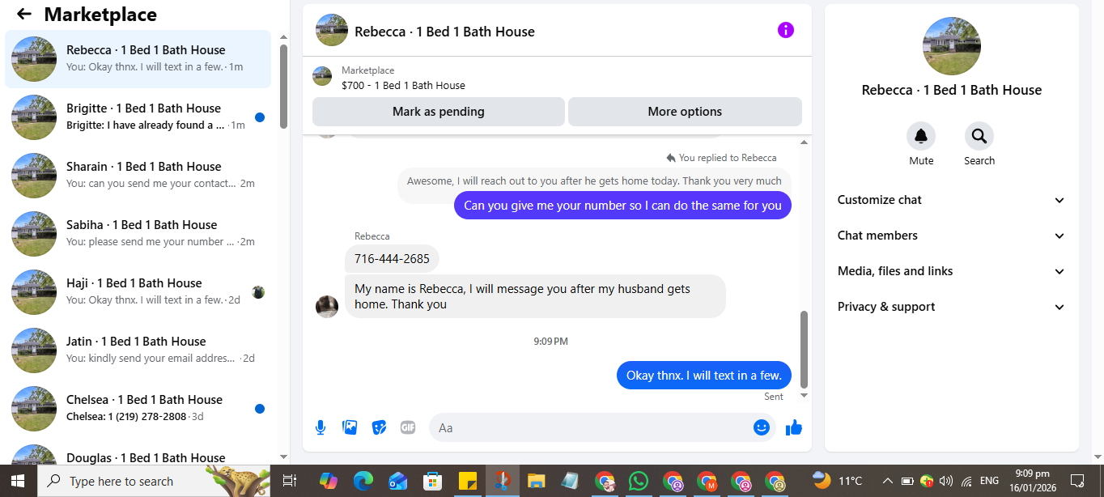Send a thumbs-up like
This screenshot has width=1104, height=497.
[794, 427]
